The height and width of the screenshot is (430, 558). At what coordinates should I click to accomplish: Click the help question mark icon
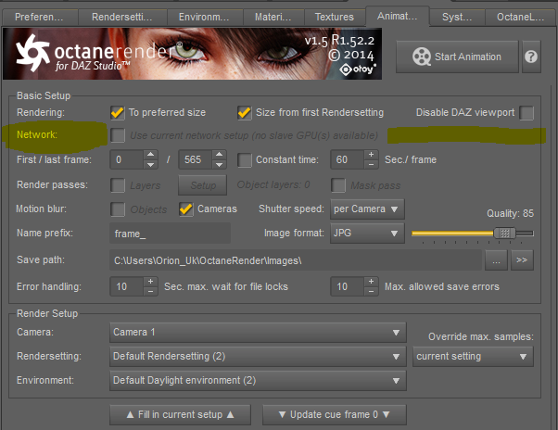tap(530, 57)
